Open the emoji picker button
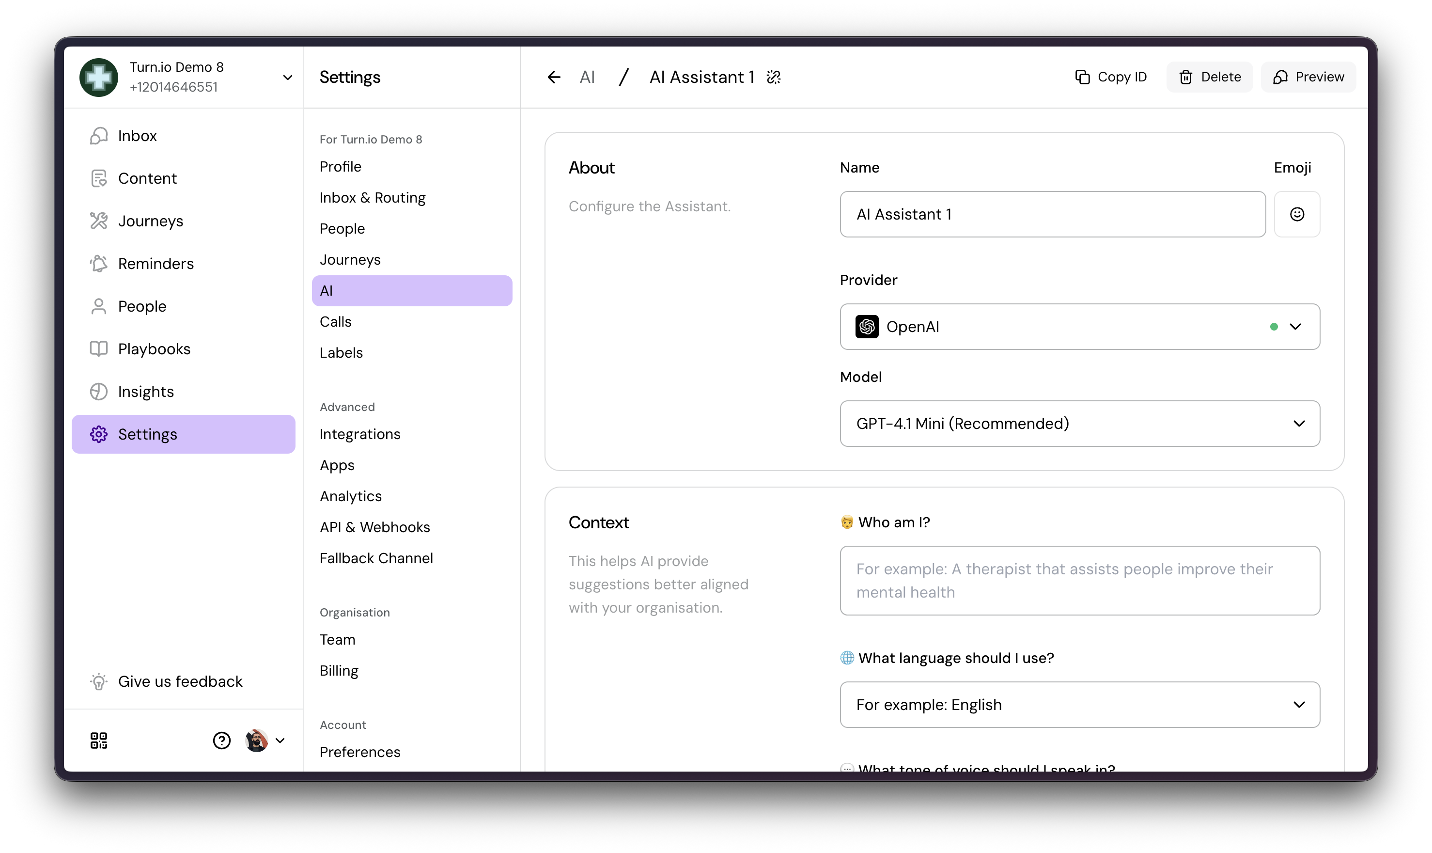The height and width of the screenshot is (853, 1432). pyautogui.click(x=1296, y=214)
